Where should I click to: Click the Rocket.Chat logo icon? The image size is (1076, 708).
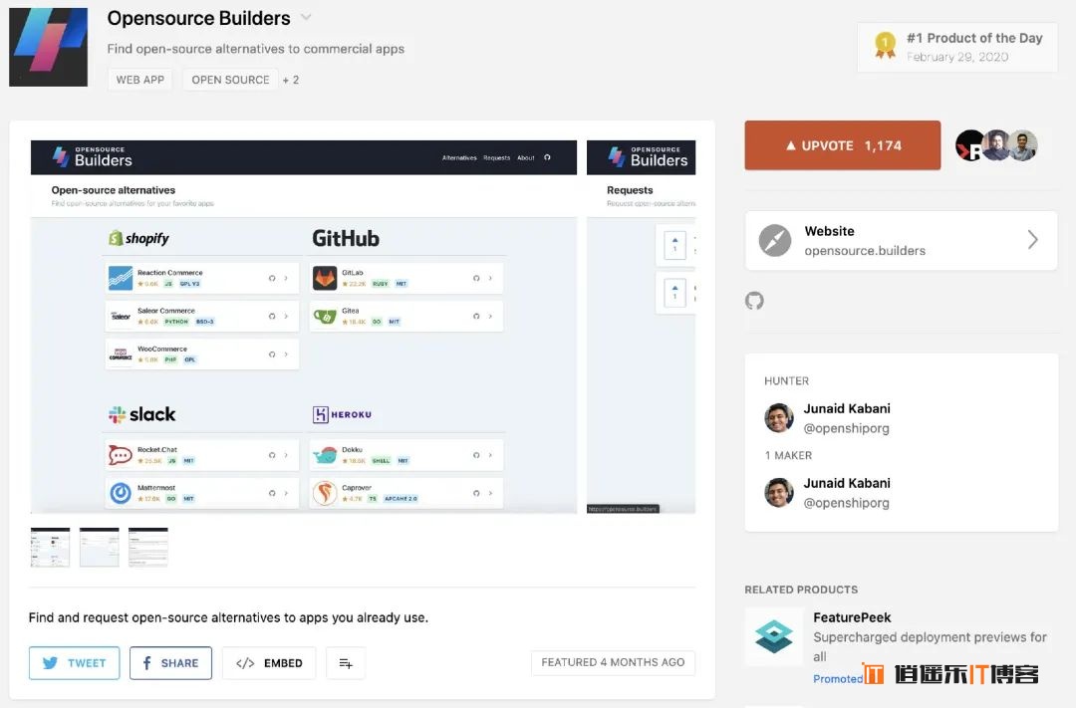coord(121,455)
